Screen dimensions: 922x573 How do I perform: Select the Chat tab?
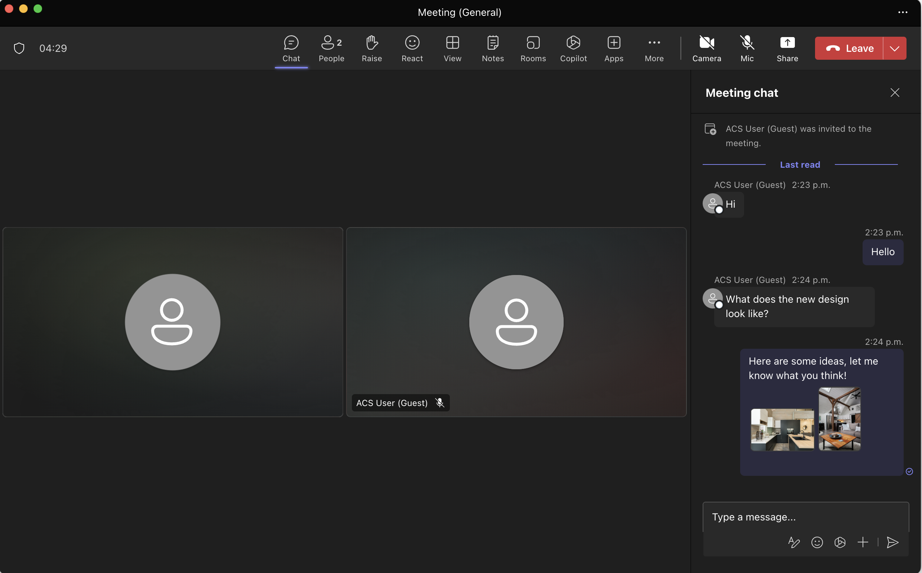coord(291,48)
